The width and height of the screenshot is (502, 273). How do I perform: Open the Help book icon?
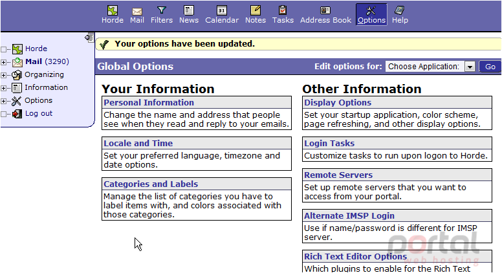tap(400, 10)
